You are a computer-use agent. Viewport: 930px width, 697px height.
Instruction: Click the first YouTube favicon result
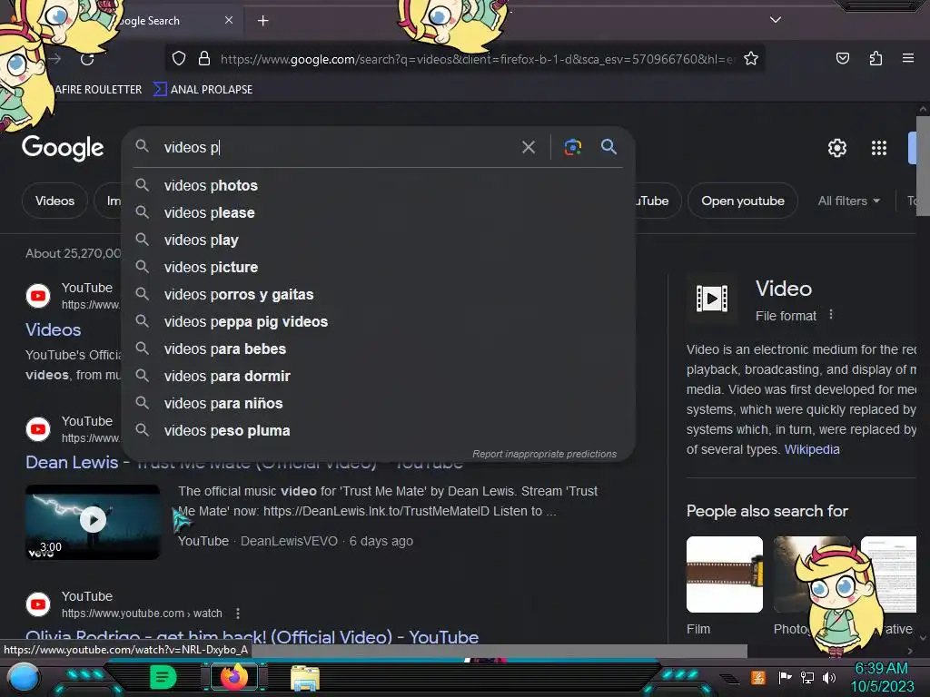point(38,295)
